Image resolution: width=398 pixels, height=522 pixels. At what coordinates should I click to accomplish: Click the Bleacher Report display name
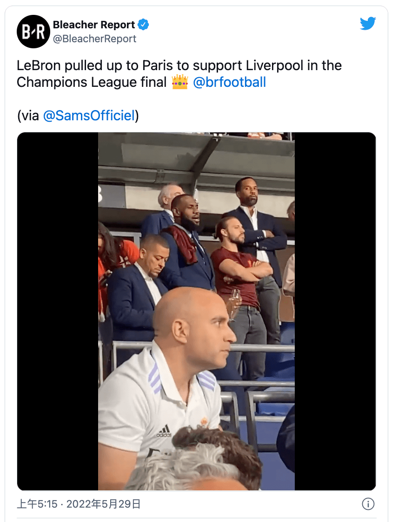point(93,25)
